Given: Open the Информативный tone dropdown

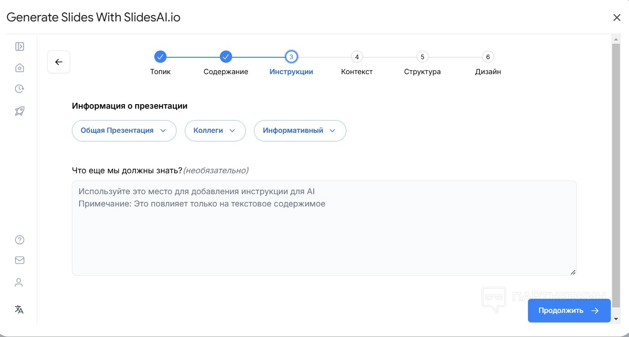Looking at the screenshot, I should tap(299, 131).
